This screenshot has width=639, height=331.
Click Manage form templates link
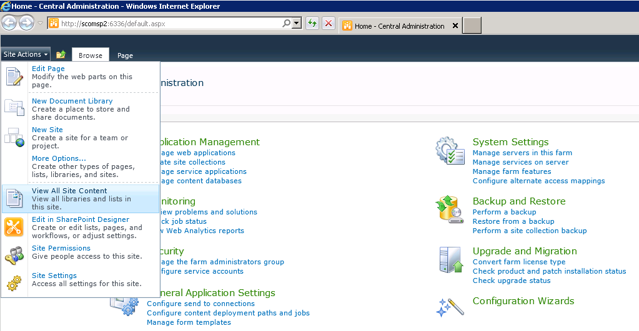point(189,322)
